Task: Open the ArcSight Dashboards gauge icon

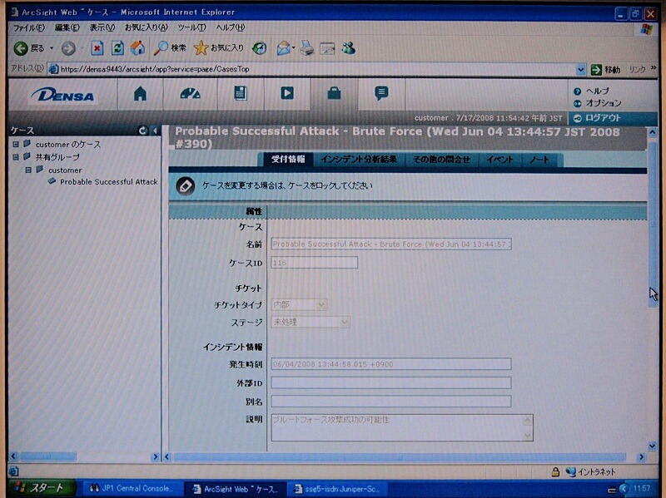Action: (x=190, y=93)
